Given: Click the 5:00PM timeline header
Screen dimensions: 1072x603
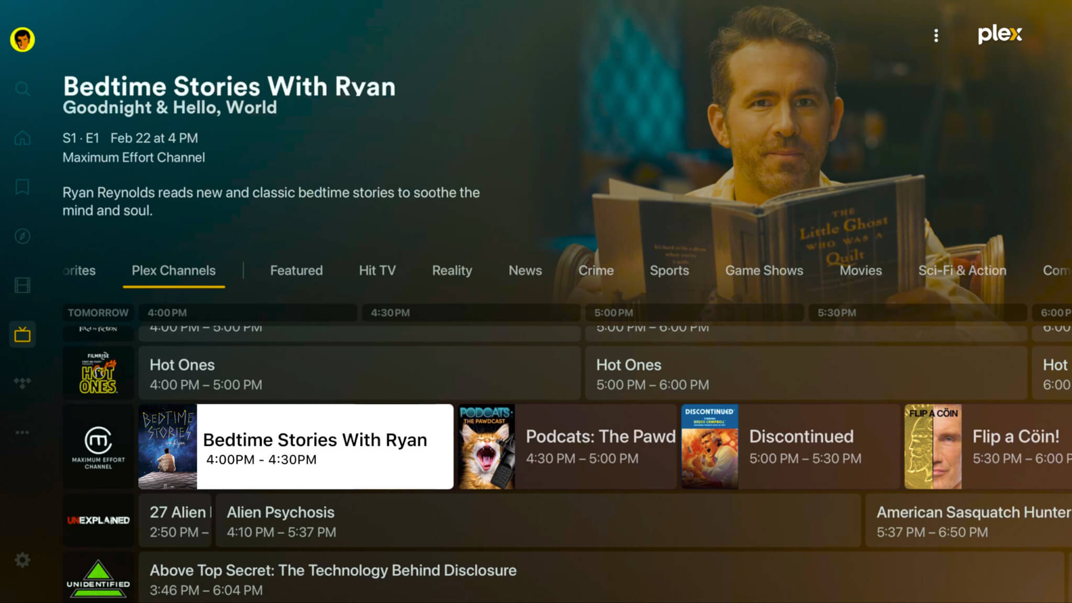Looking at the screenshot, I should click(694, 312).
